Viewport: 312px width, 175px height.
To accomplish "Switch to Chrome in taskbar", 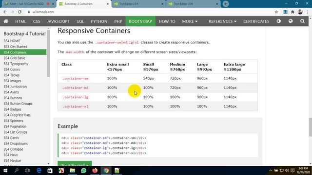I will pos(106,171).
